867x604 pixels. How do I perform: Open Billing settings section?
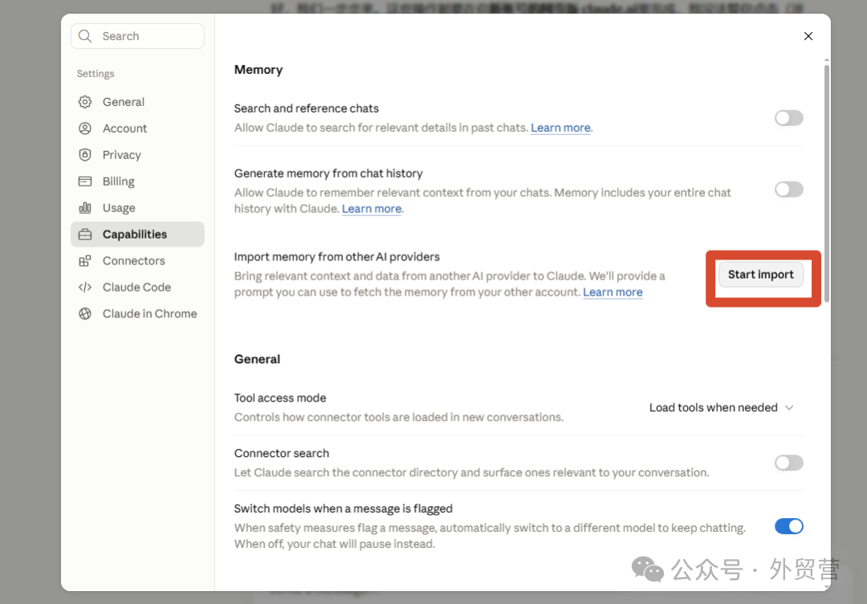(x=137, y=182)
